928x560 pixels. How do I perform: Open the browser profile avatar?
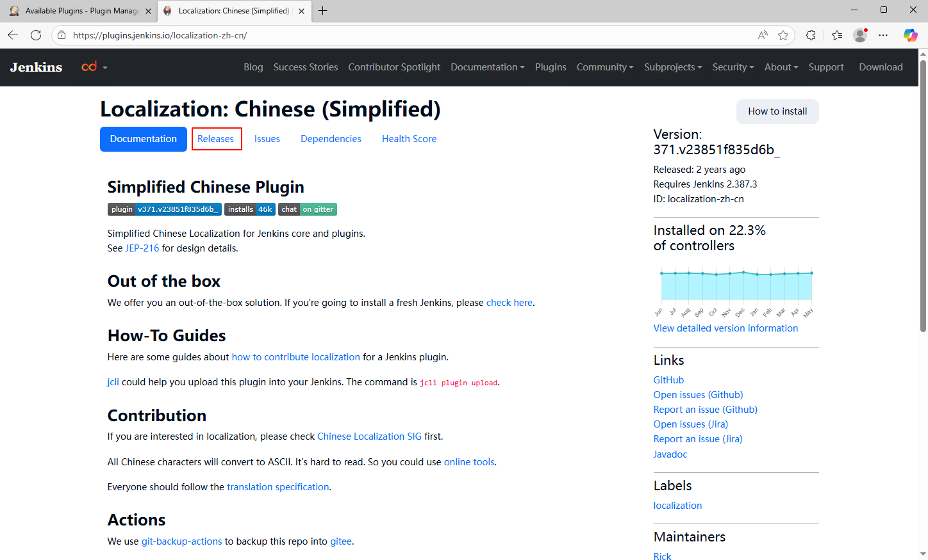(860, 35)
